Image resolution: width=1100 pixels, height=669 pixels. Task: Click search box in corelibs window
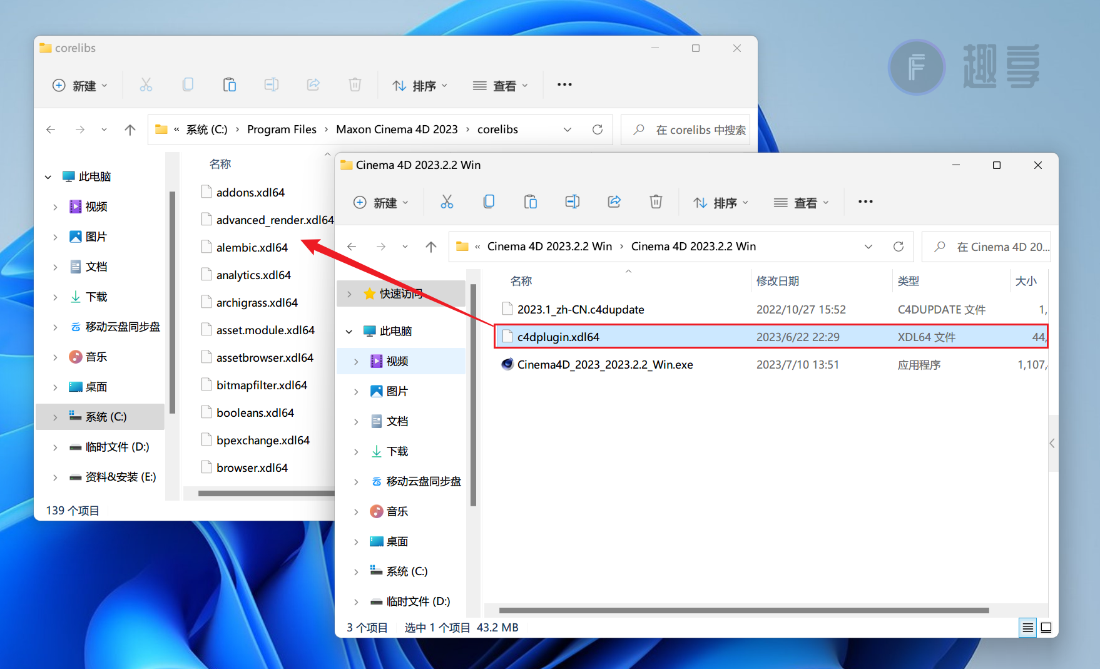pyautogui.click(x=686, y=130)
